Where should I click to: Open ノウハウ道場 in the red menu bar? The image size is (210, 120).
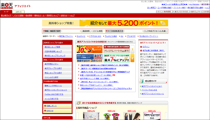[18, 16]
